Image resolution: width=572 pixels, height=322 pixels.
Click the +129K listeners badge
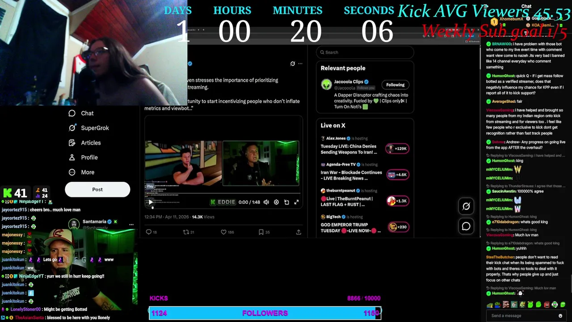(x=397, y=148)
